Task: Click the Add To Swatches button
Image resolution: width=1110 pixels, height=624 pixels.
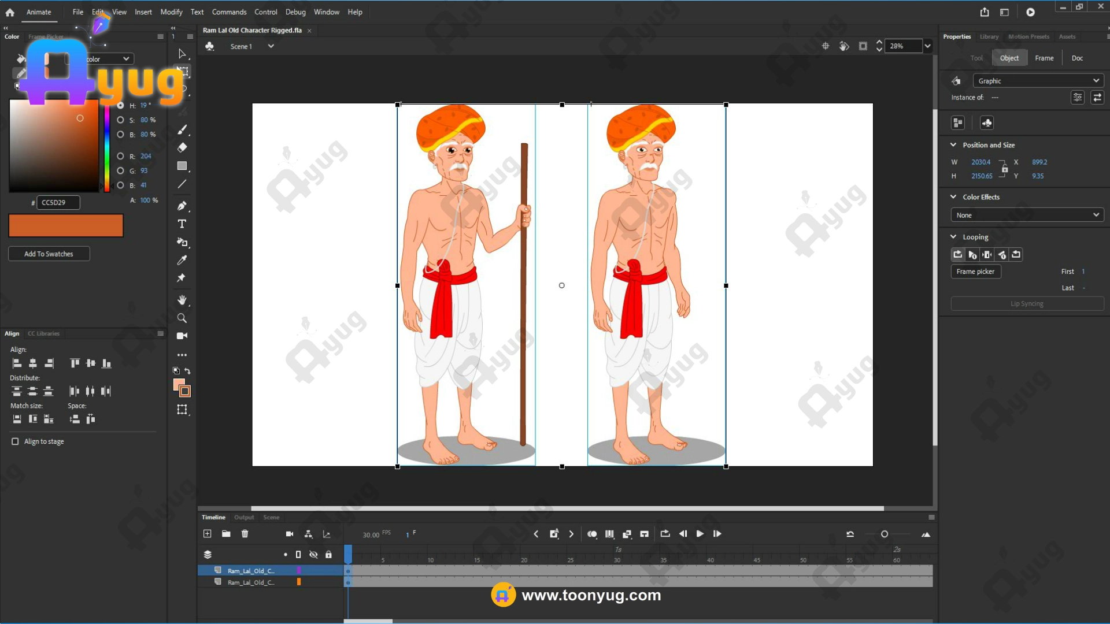Action: pyautogui.click(x=49, y=254)
